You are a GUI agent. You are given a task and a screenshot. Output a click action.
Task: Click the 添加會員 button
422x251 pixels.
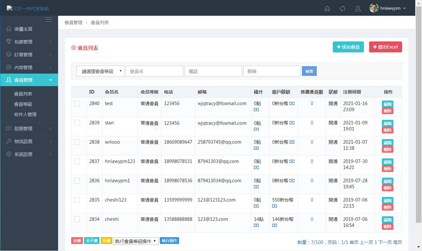click(x=348, y=47)
